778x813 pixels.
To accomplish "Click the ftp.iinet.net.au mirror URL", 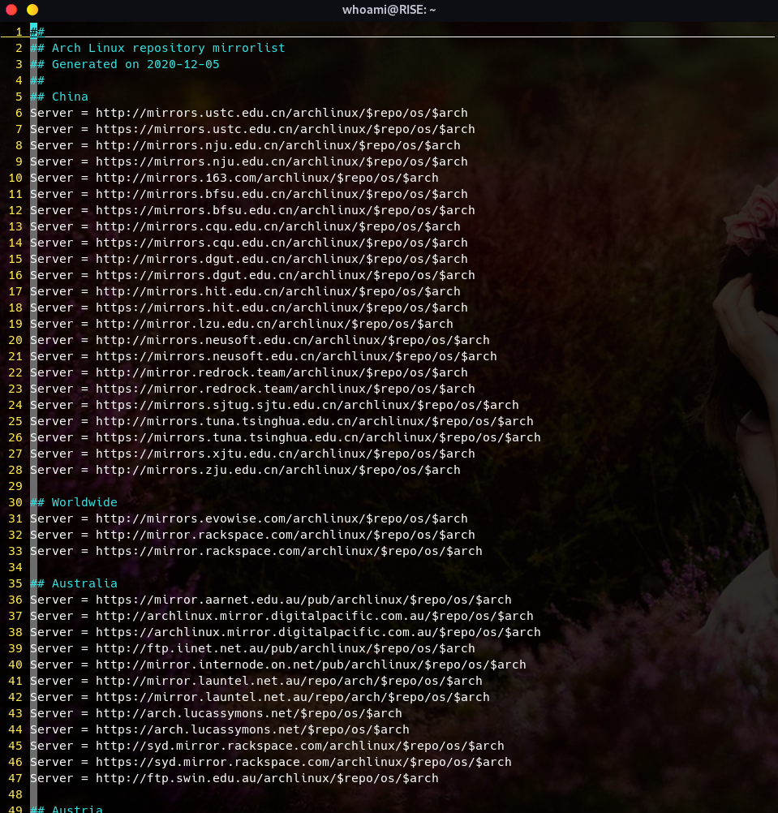I will 286,648.
